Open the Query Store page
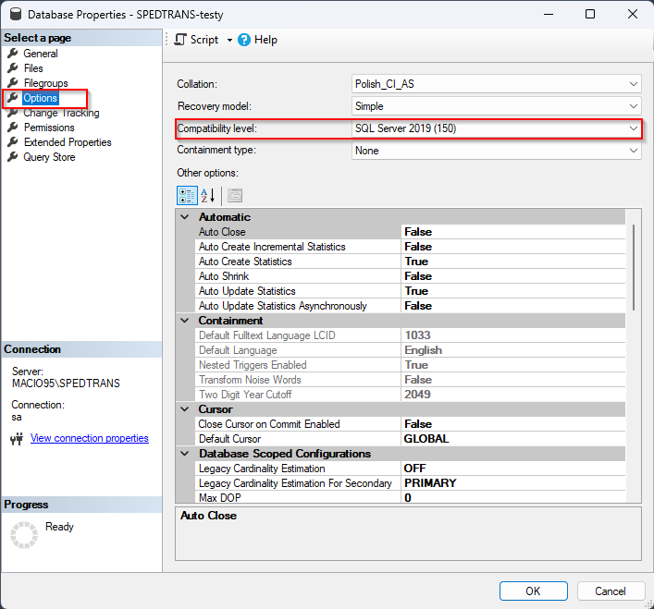Image resolution: width=654 pixels, height=609 pixels. point(49,157)
